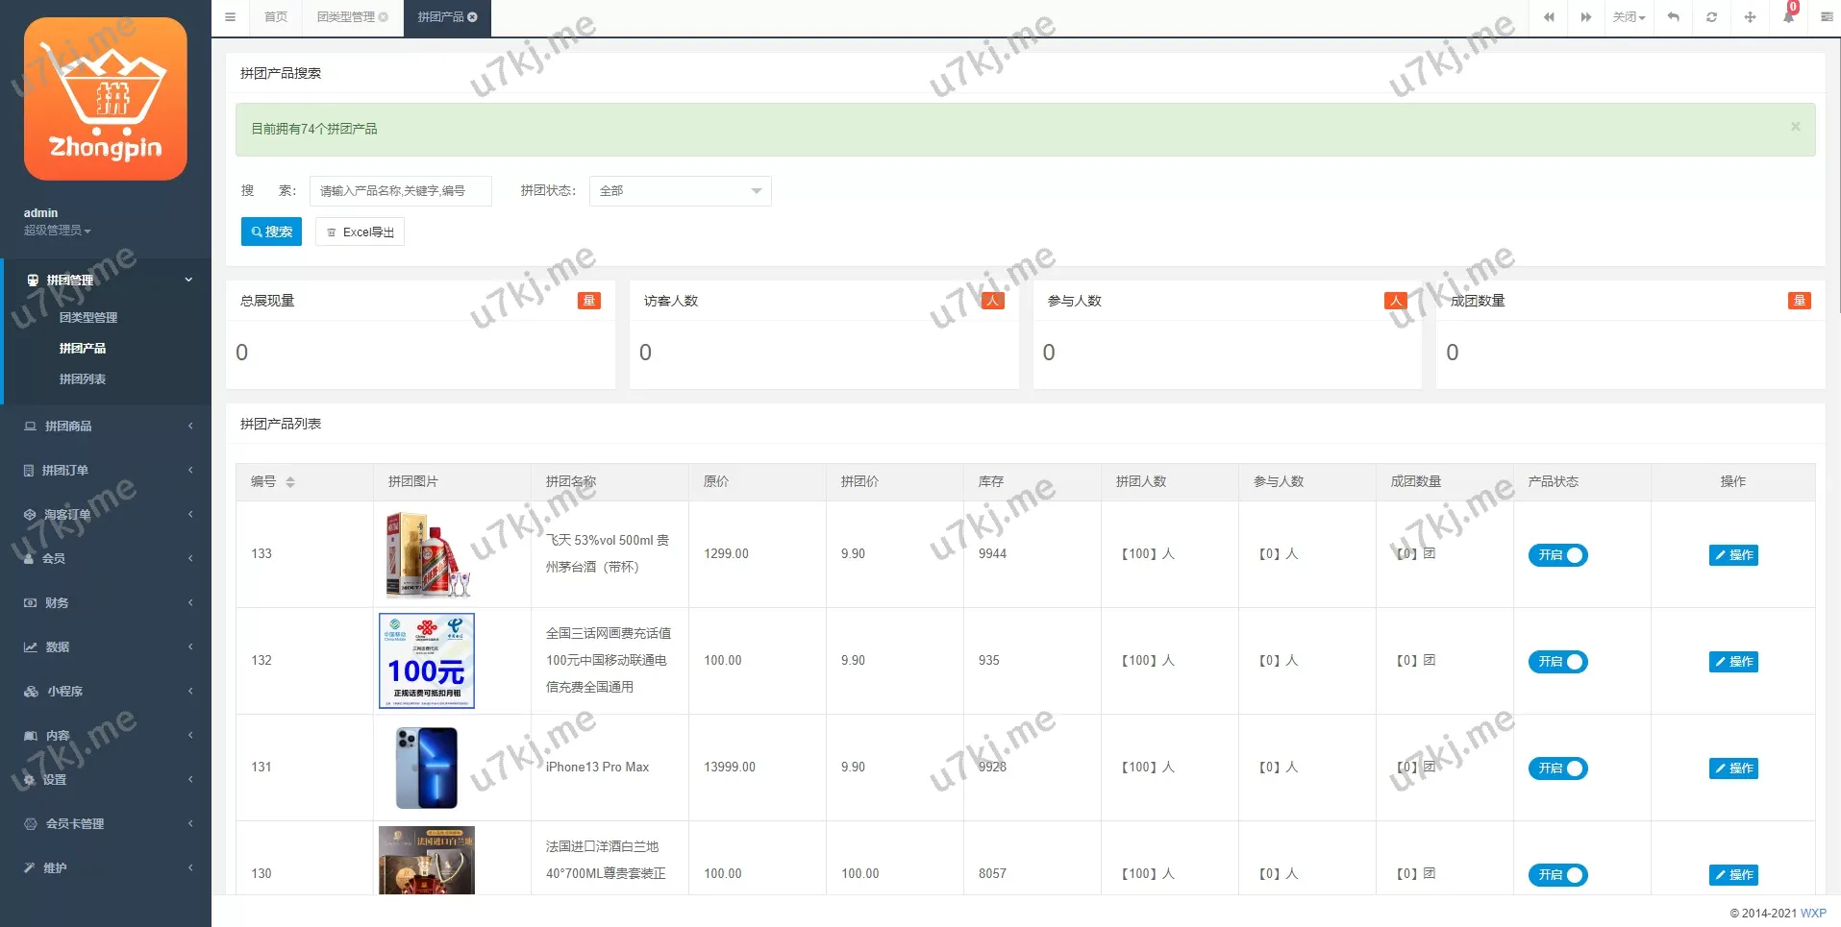Close the 拼团产品 tab via its x icon
The image size is (1841, 927).
pyautogui.click(x=473, y=17)
